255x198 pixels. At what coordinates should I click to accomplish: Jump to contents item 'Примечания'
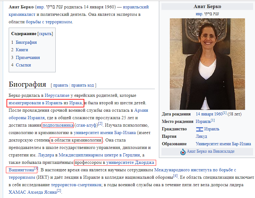click(28, 57)
